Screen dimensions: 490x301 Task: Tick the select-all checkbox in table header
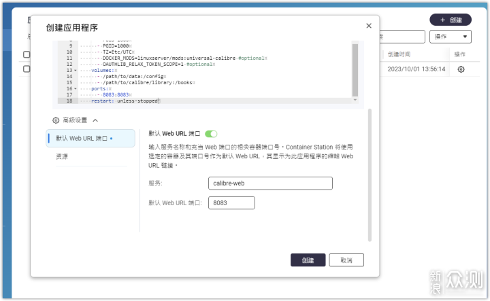[27, 54]
